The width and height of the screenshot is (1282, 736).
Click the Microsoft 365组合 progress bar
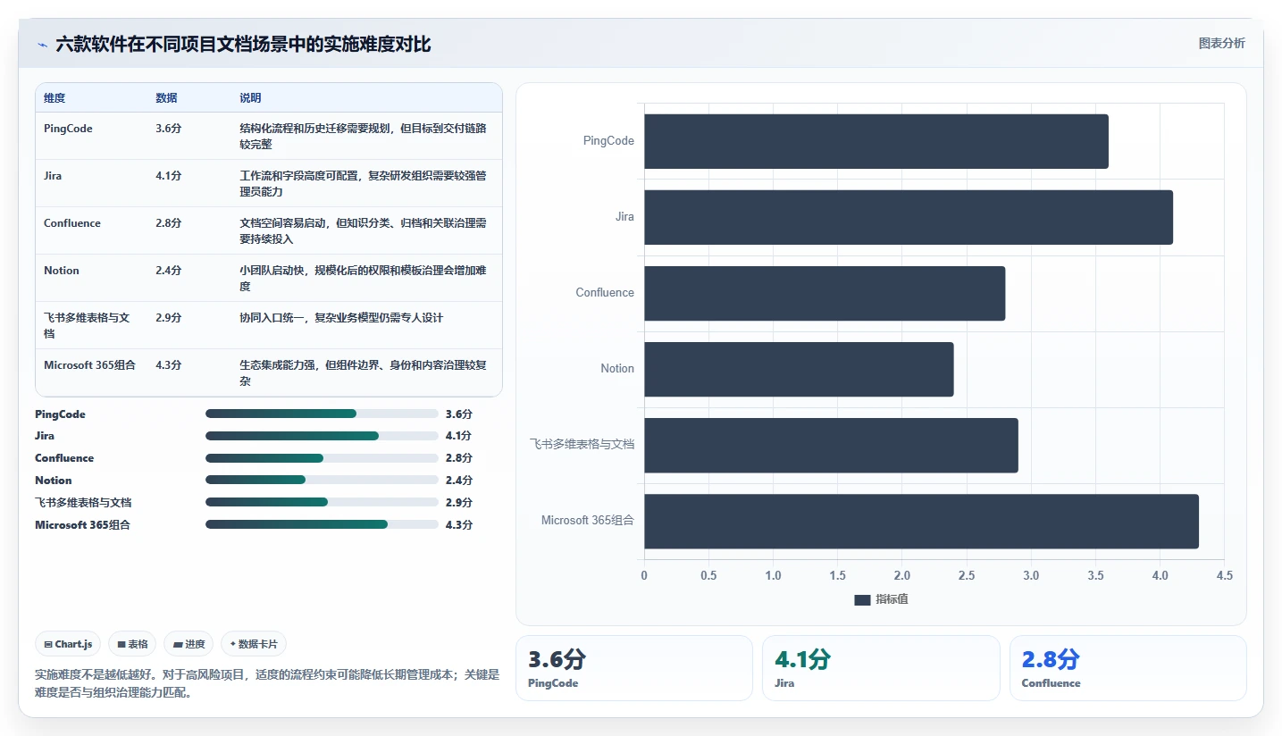click(x=322, y=524)
